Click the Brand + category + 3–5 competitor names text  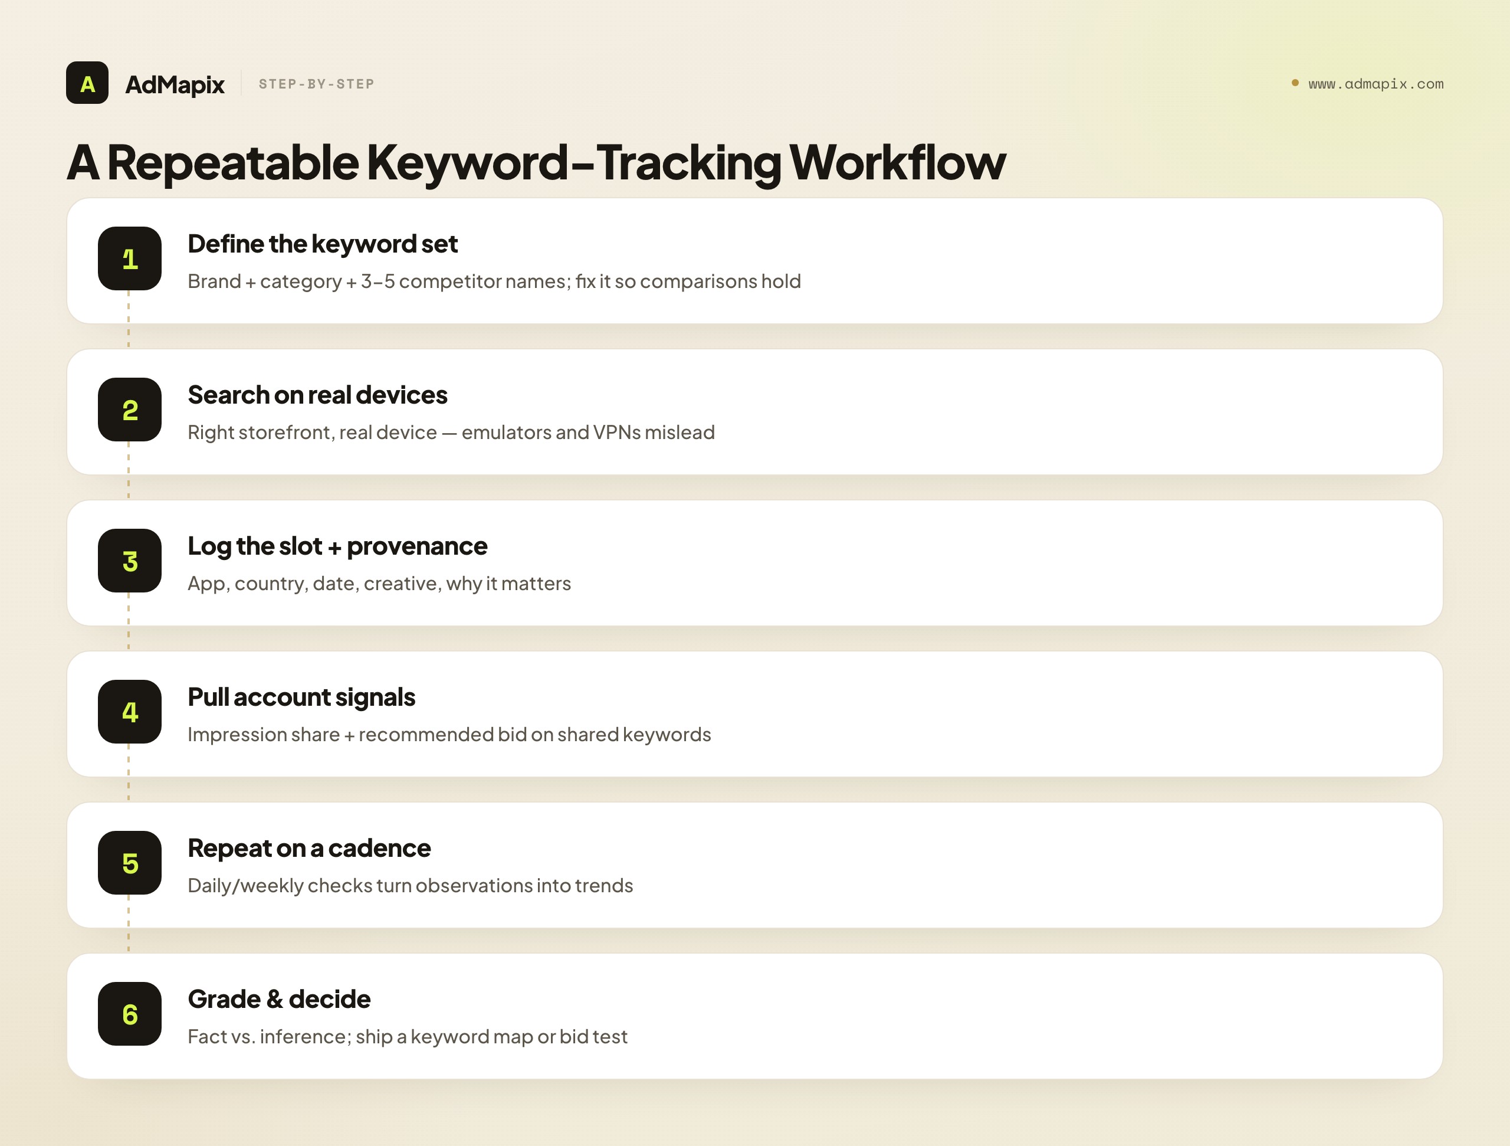(x=494, y=281)
